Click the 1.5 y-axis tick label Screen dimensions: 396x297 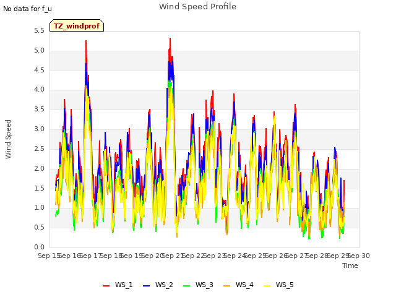pyautogui.click(x=39, y=188)
